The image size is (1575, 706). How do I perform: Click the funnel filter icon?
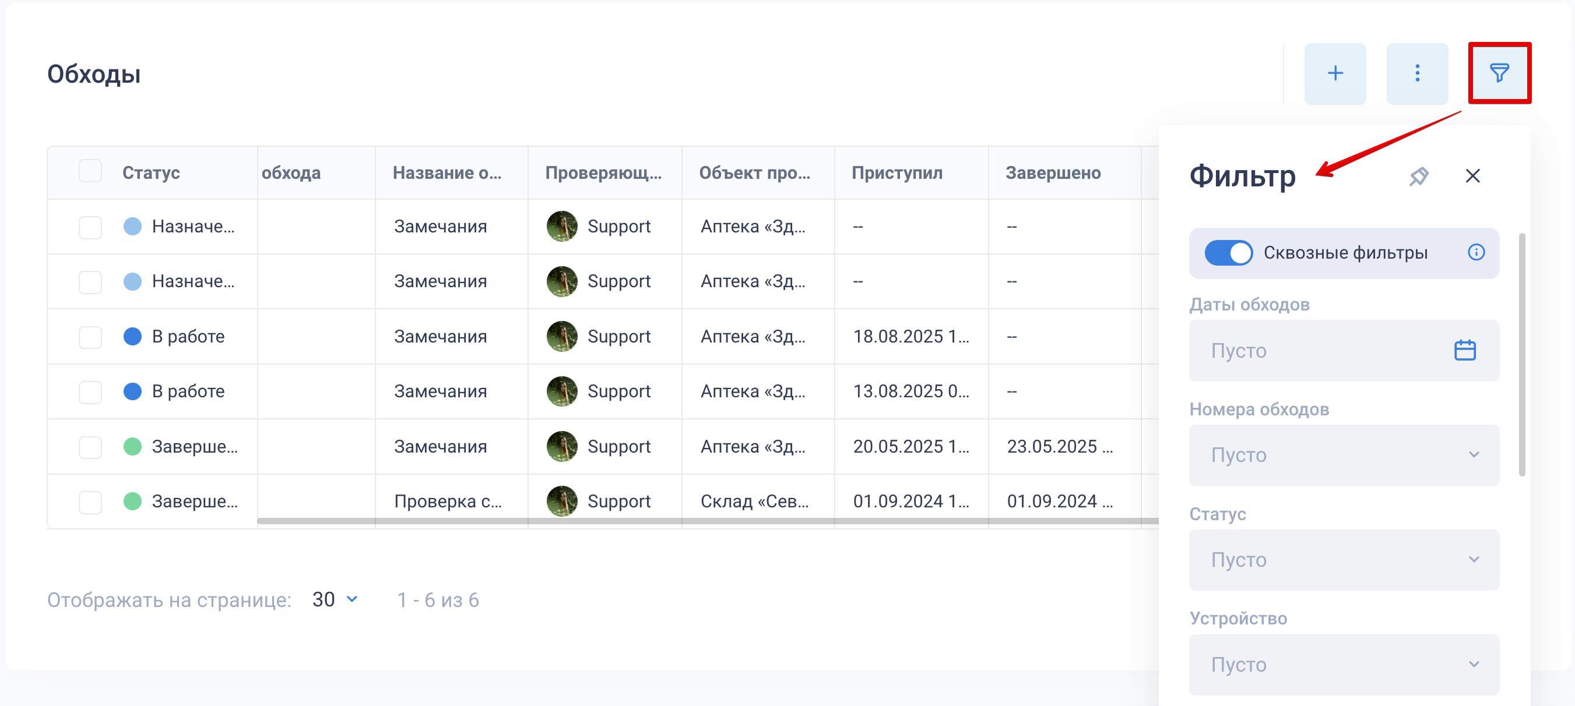click(x=1499, y=73)
